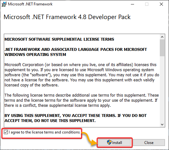Click the empty scrollbar track below the thumb
The height and width of the screenshot is (150, 169).
tap(162, 89)
